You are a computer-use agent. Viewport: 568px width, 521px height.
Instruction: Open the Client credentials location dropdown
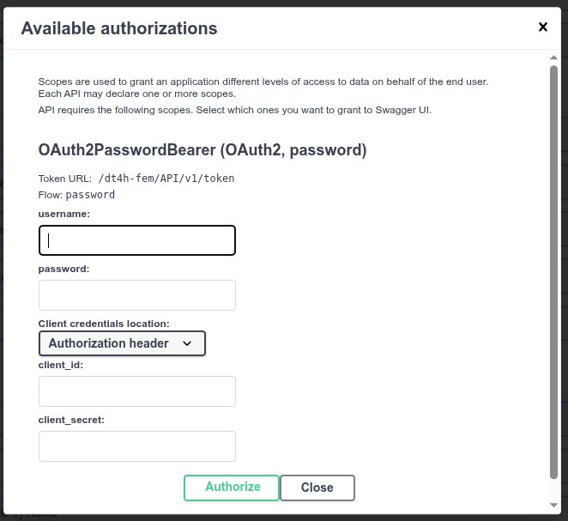122,343
